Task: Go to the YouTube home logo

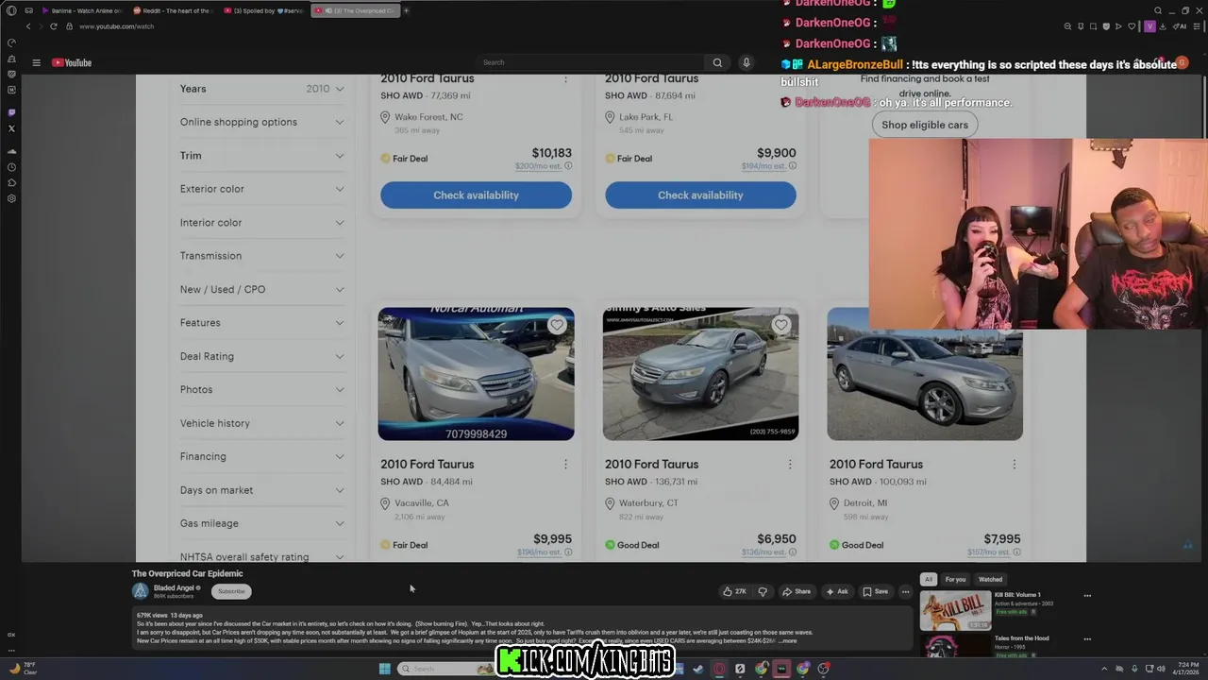Action: pos(72,63)
